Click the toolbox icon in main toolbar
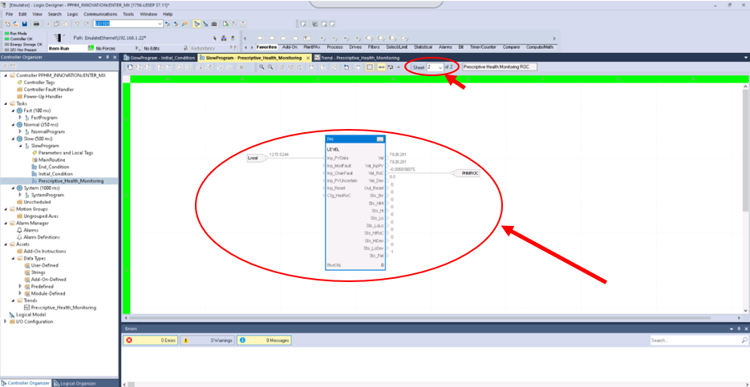The image size is (750, 387). (x=214, y=24)
